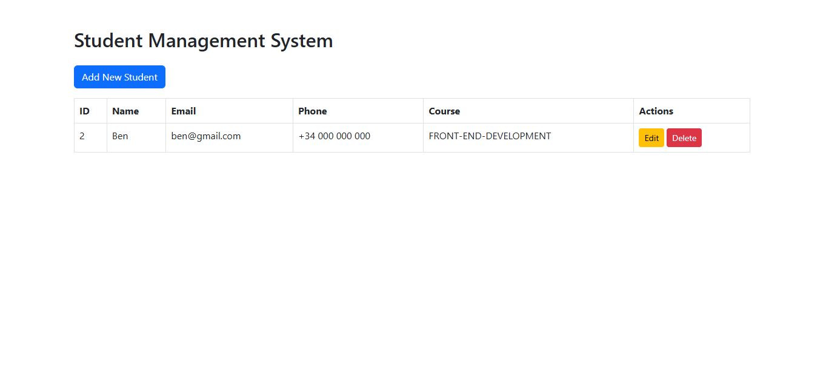Click the phone number +34 000 000 000

[x=334, y=136]
